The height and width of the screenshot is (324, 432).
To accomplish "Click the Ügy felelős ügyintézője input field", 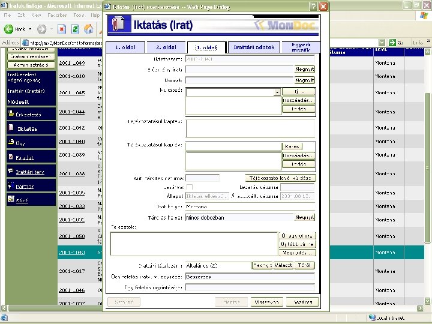I will coord(250,287).
